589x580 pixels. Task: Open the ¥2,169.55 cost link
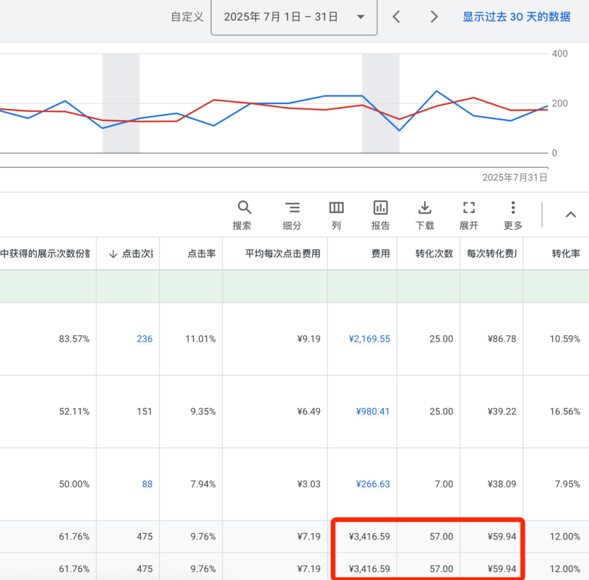pyautogui.click(x=370, y=339)
